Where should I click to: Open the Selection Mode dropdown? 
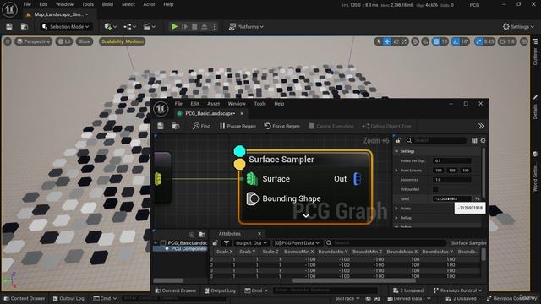[65, 26]
